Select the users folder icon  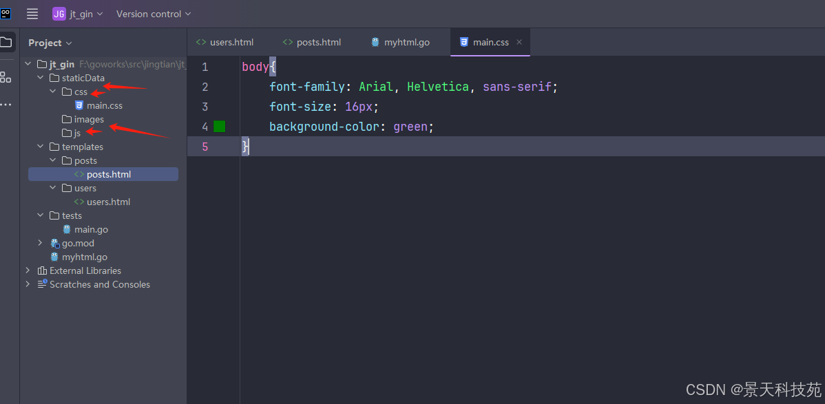(x=67, y=188)
